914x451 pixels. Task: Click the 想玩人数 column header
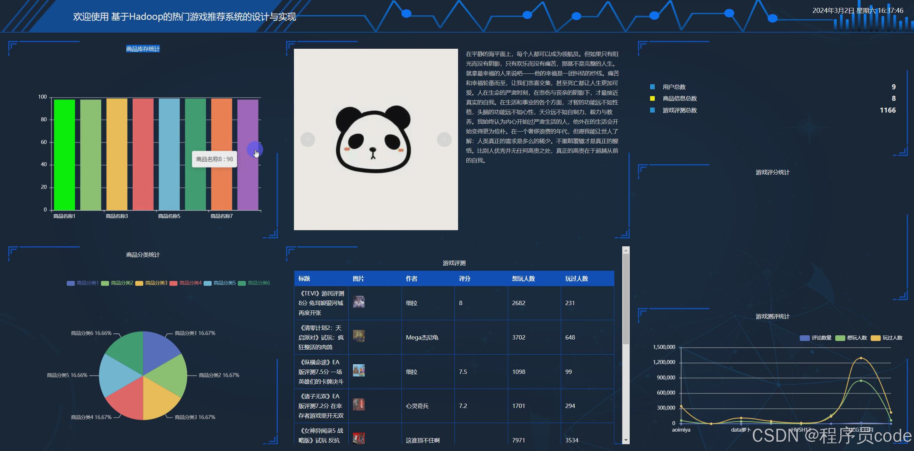[523, 279]
